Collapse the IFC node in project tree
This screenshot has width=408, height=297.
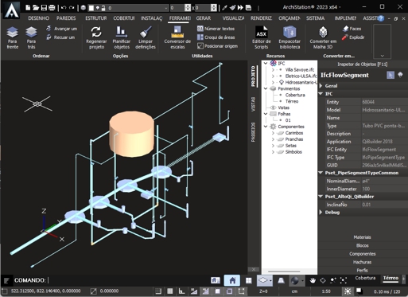[x=266, y=64]
